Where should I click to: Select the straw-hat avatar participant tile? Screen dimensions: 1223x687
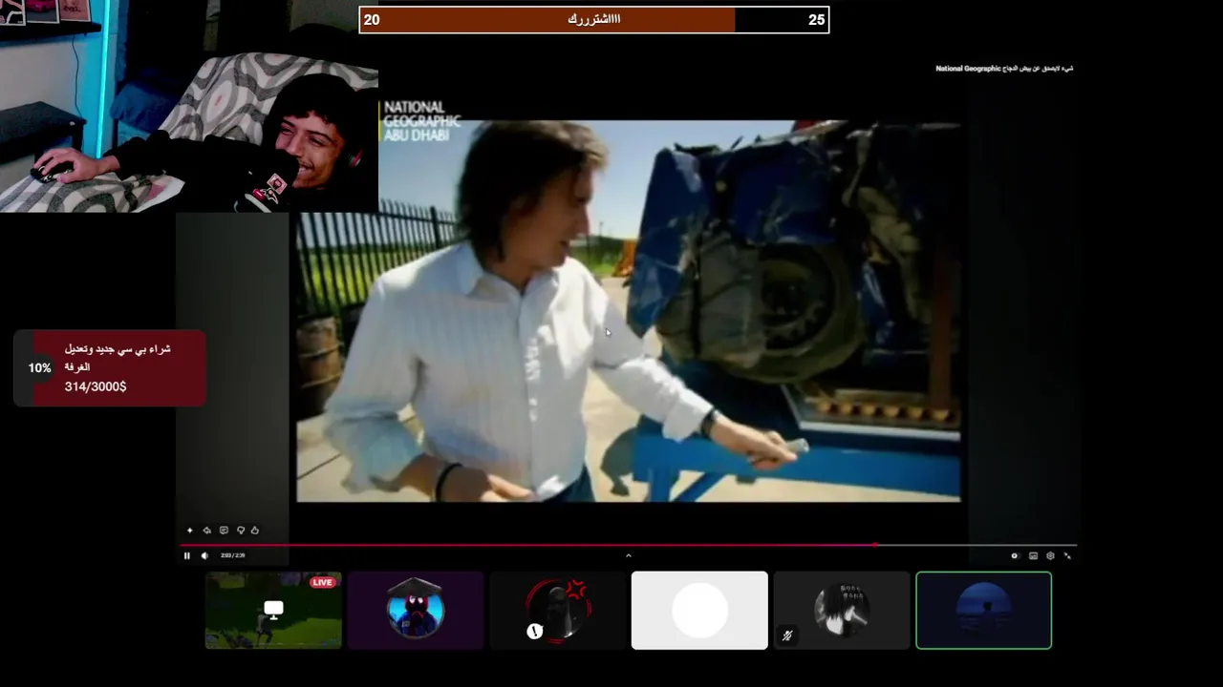coord(416,611)
